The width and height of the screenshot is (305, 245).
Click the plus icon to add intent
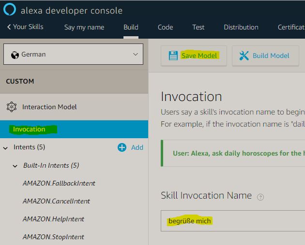[x=122, y=147]
